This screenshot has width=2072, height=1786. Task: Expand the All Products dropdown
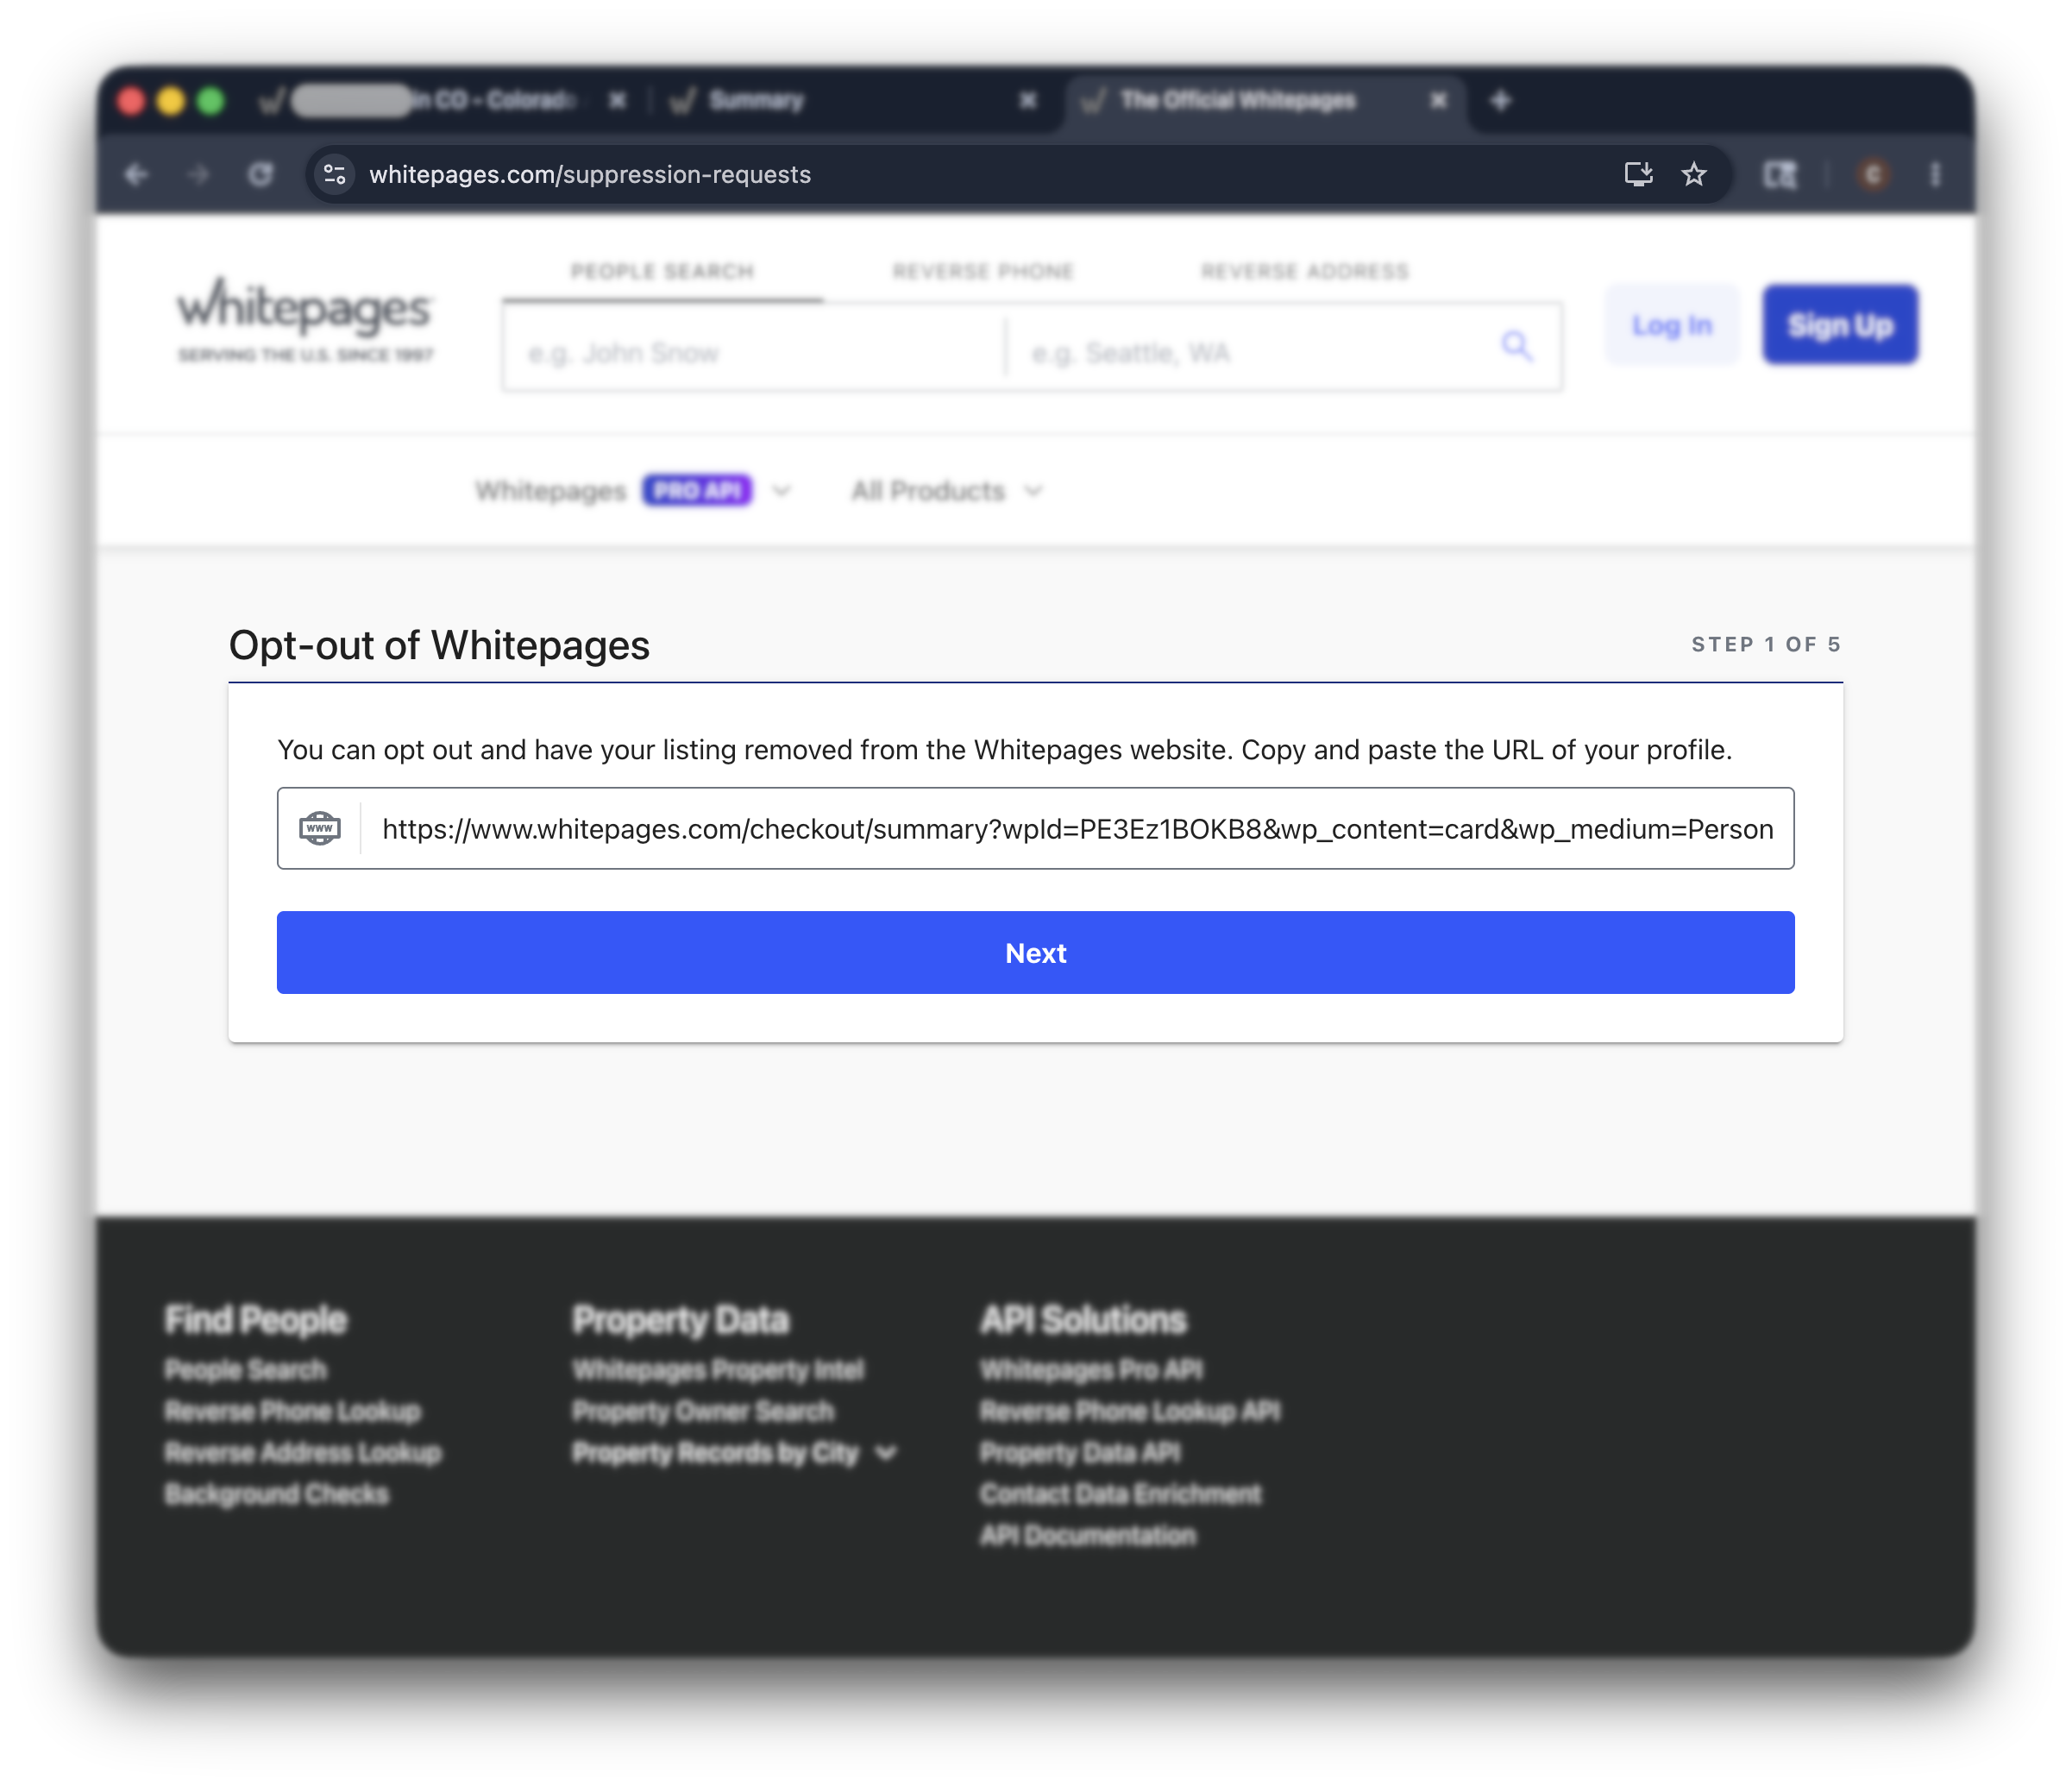[x=947, y=491]
